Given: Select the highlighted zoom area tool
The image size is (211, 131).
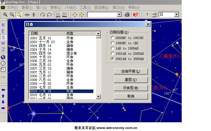Looking at the screenshot, I should click(19, 15).
